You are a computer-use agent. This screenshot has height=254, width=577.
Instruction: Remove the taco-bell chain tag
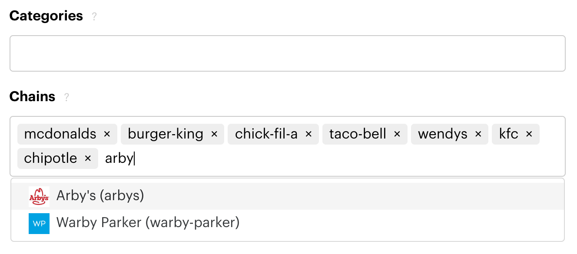[397, 134]
